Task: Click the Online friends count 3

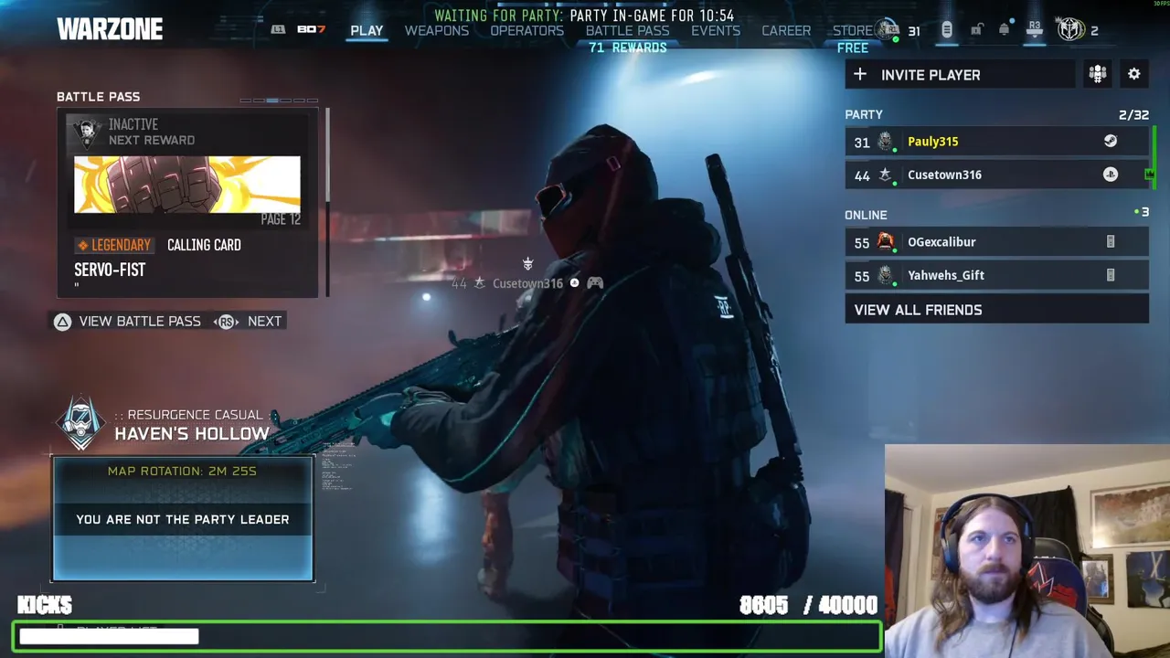Action: click(x=1142, y=212)
